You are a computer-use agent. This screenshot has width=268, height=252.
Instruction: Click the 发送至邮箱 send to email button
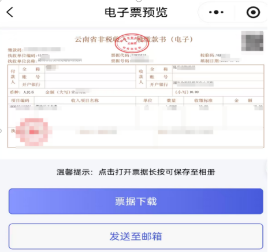[x=136, y=236]
